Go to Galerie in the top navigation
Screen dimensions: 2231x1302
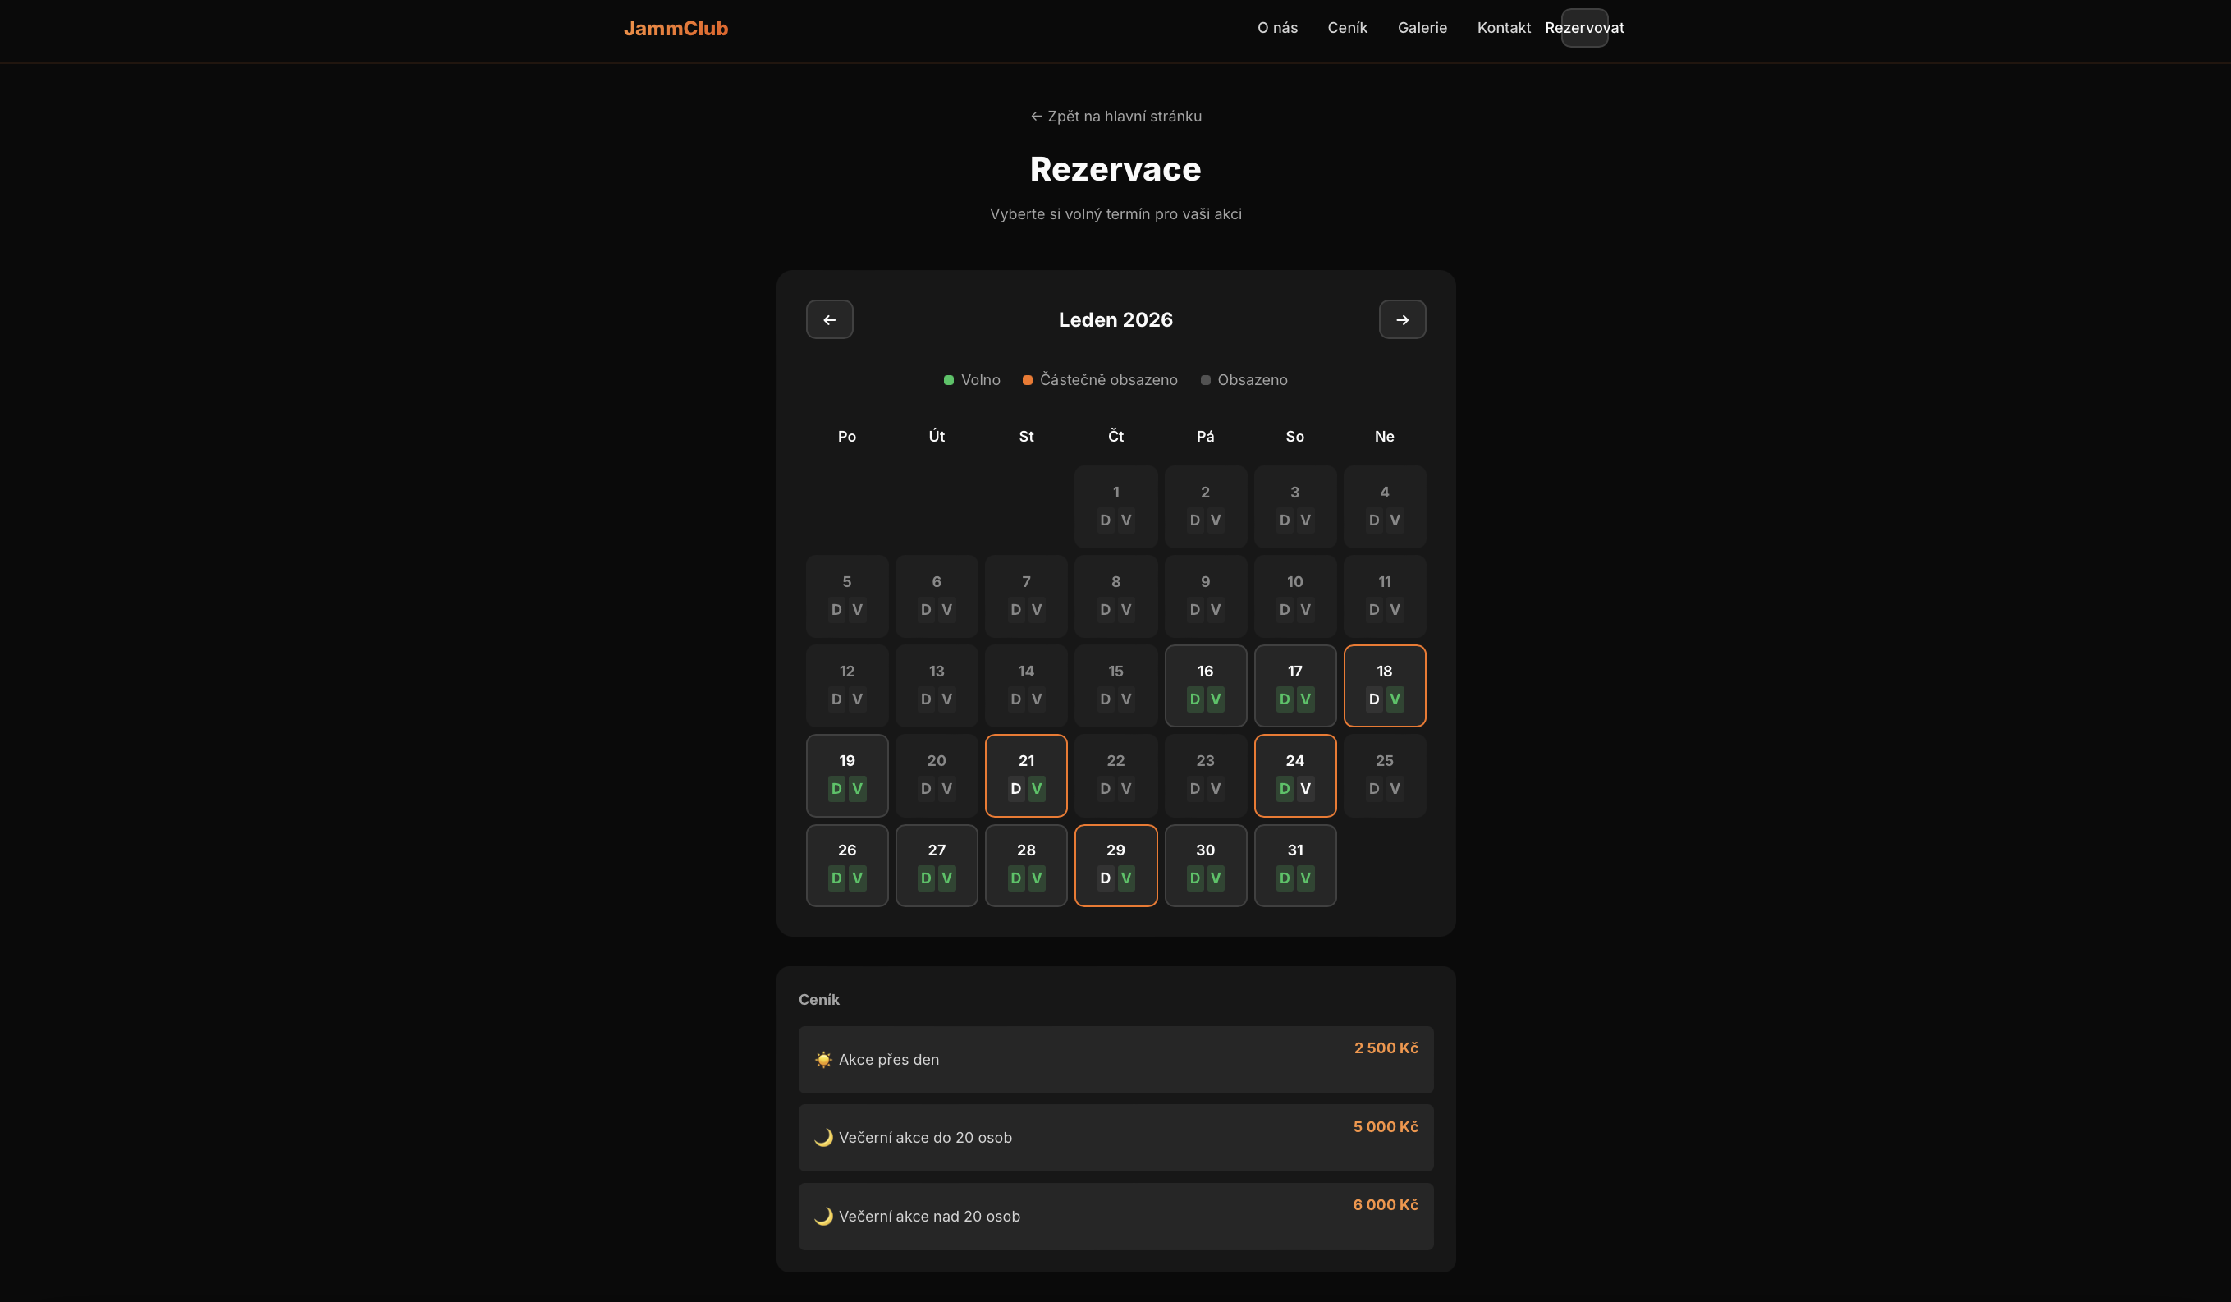coord(1422,27)
